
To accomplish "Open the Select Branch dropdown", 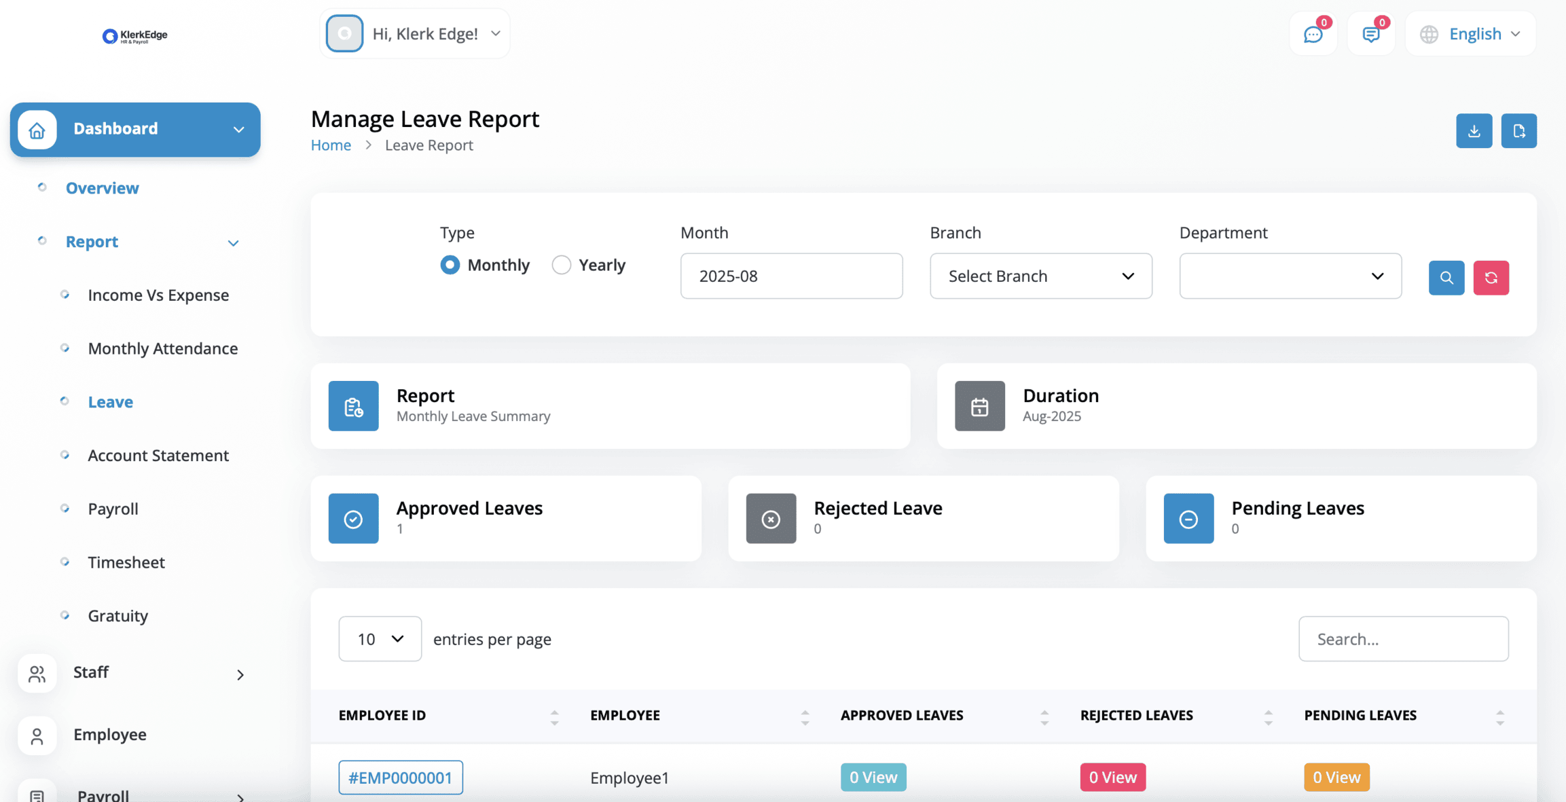I will [x=1040, y=276].
